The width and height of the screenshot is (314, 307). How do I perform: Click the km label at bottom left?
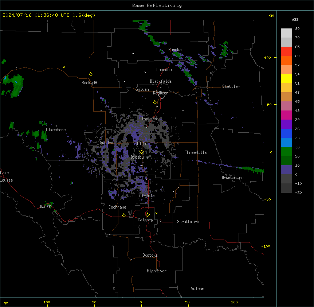(5, 303)
